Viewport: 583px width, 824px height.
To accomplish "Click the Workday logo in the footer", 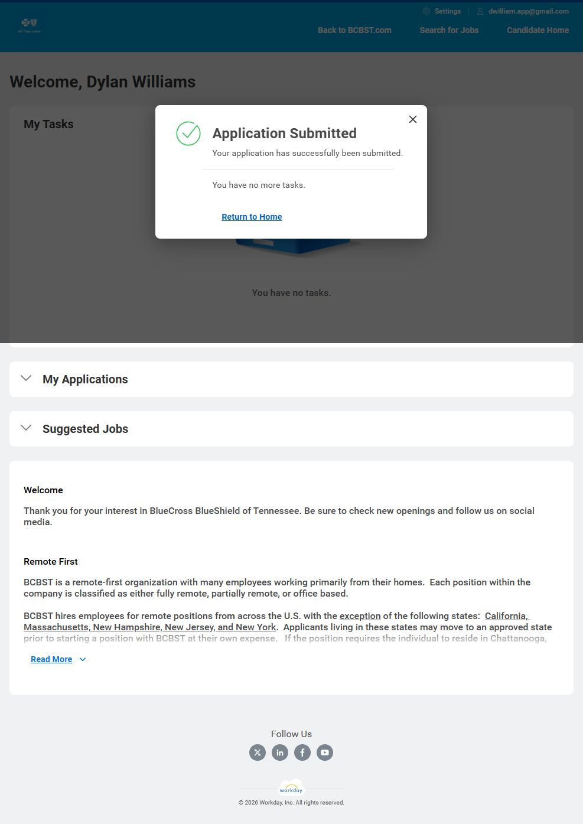I will point(291,789).
